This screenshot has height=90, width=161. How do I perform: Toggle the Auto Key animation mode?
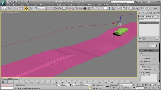114,85
